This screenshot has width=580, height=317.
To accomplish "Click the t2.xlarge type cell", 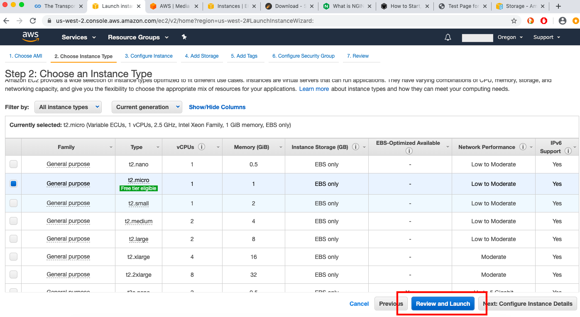I will tap(139, 257).
